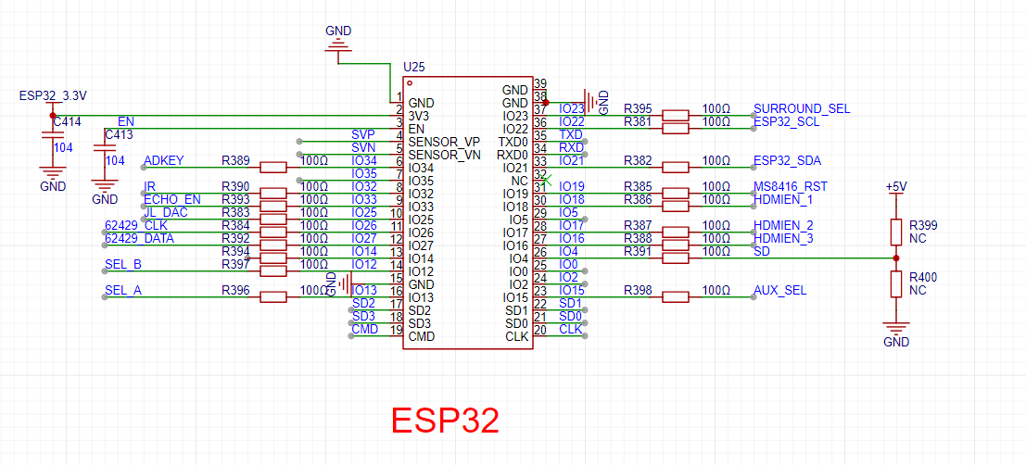The height and width of the screenshot is (465, 1026).
Task: Click the +5V label text
Action: tap(897, 186)
